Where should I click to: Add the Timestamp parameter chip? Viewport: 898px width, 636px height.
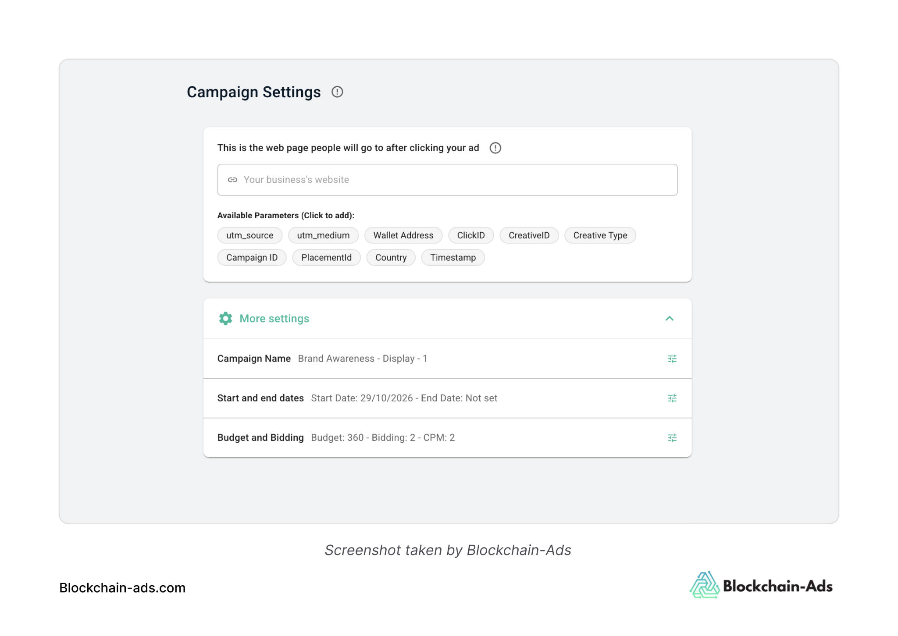pyautogui.click(x=453, y=258)
